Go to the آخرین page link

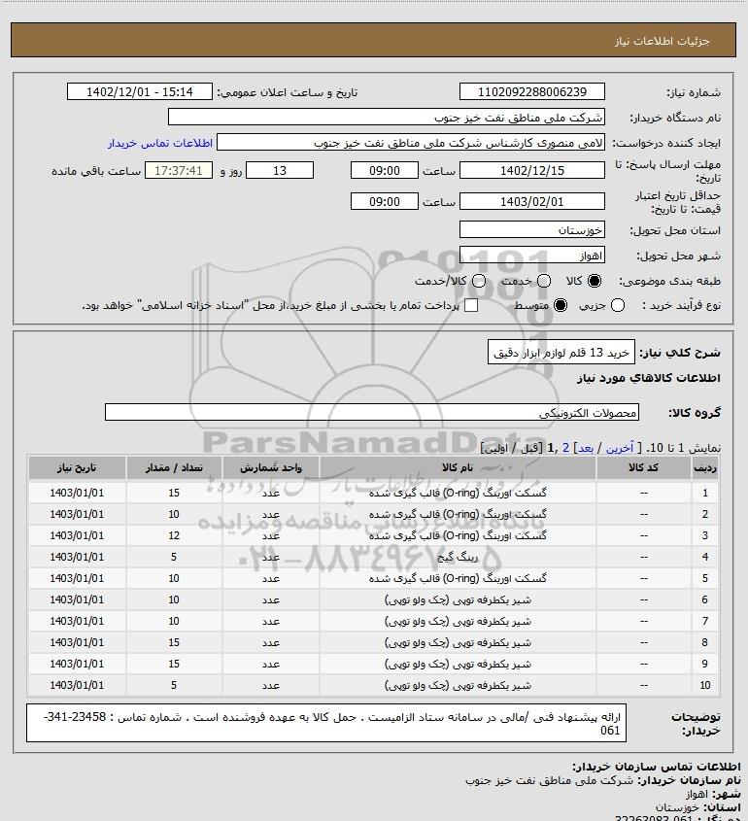click(619, 448)
